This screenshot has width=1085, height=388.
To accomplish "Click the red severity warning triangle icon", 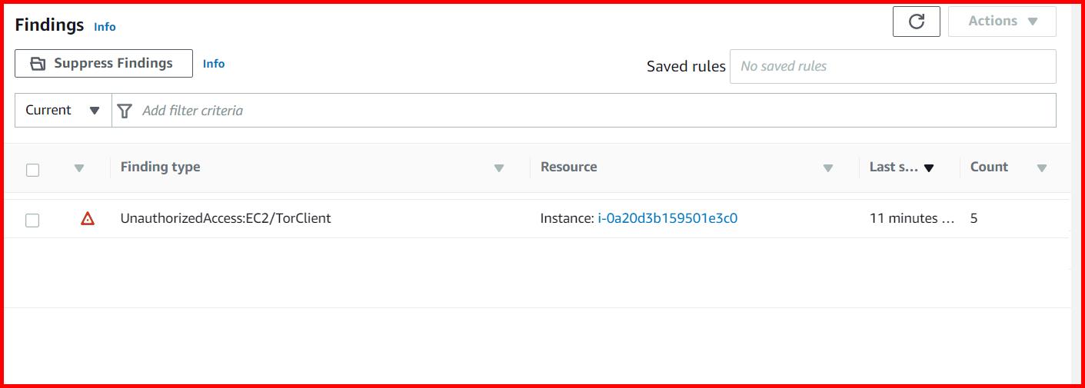I will click(88, 219).
